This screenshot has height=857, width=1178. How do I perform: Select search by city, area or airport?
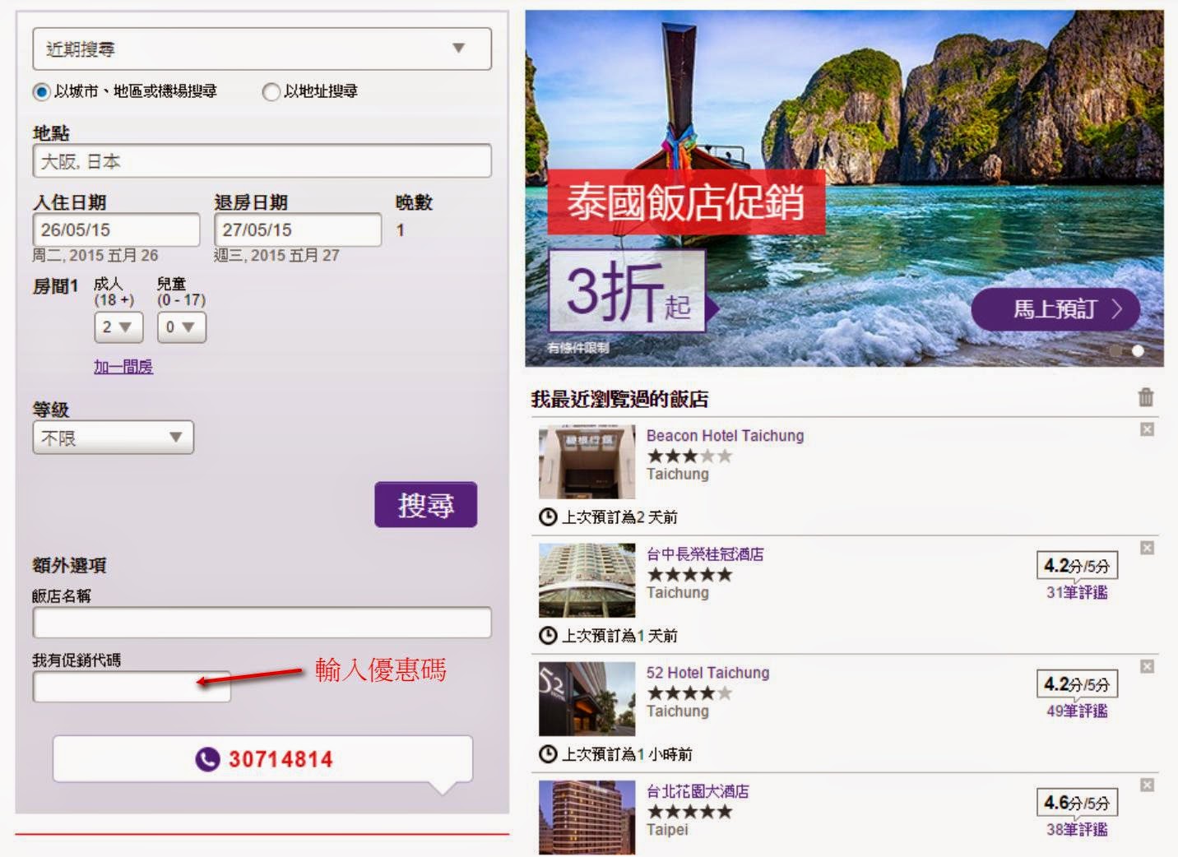pos(41,92)
